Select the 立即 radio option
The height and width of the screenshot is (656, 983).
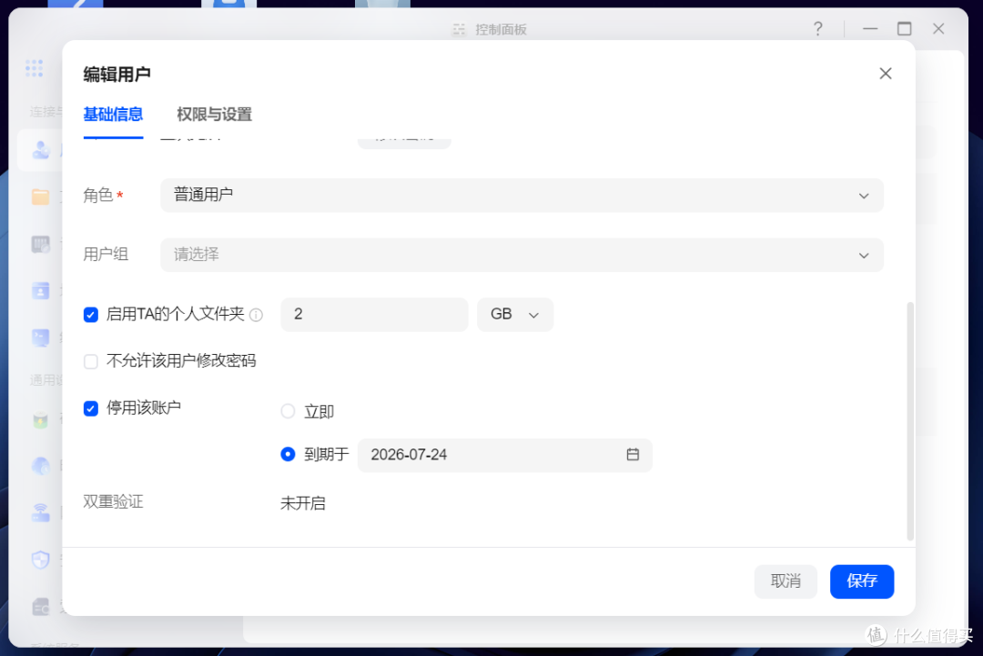pyautogui.click(x=288, y=411)
